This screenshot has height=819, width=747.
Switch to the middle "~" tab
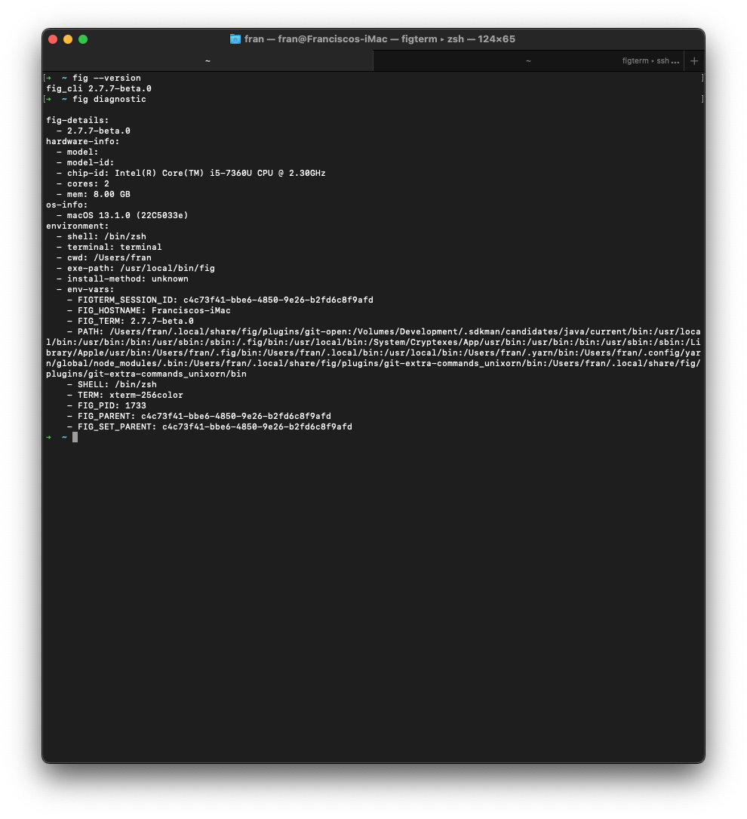[x=528, y=60]
